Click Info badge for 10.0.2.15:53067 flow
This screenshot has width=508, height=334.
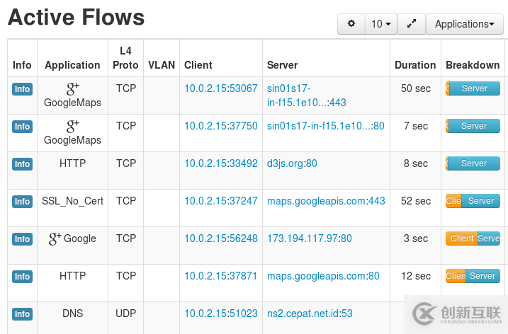[23, 89]
